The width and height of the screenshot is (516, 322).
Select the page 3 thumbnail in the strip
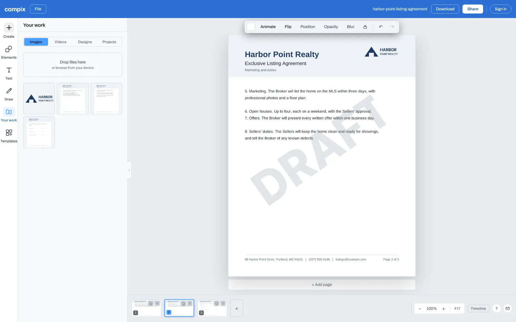212,308
